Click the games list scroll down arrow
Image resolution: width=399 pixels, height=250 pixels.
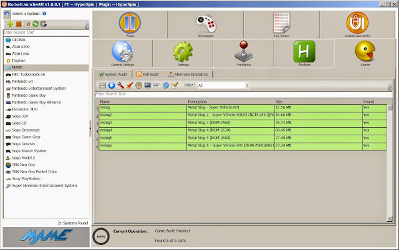click(x=390, y=219)
